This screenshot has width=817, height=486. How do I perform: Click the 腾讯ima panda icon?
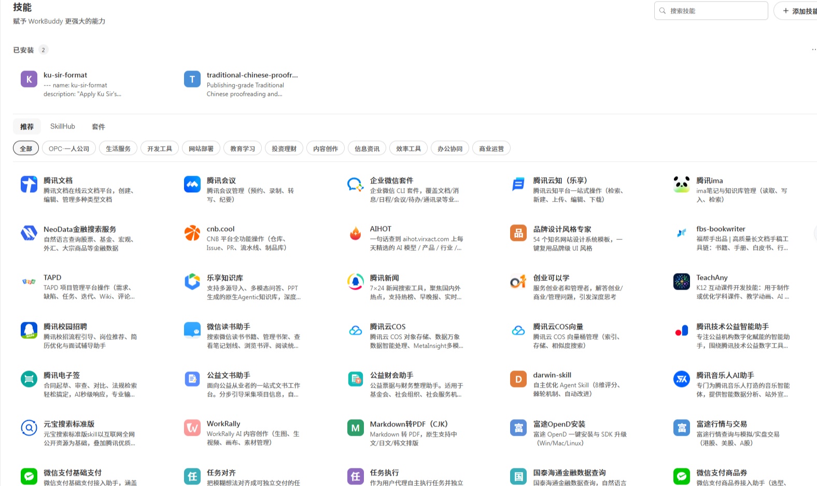[682, 184]
